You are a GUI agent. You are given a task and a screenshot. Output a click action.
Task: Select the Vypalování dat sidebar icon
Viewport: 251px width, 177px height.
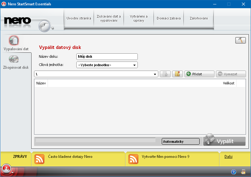pos(14,41)
